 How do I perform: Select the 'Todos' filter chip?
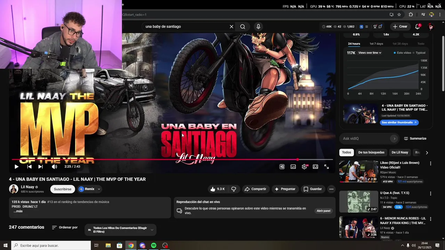[346, 152]
